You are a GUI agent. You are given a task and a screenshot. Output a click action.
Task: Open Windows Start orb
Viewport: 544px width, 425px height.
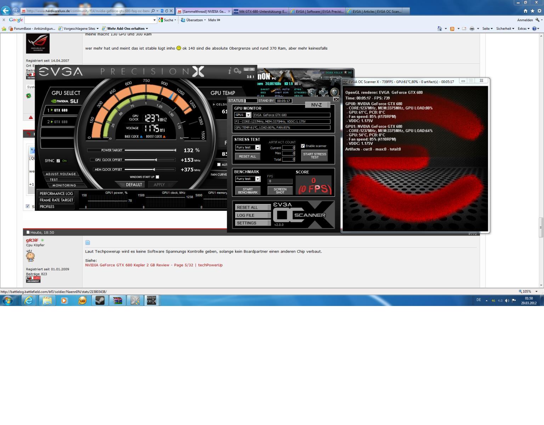[7, 300]
